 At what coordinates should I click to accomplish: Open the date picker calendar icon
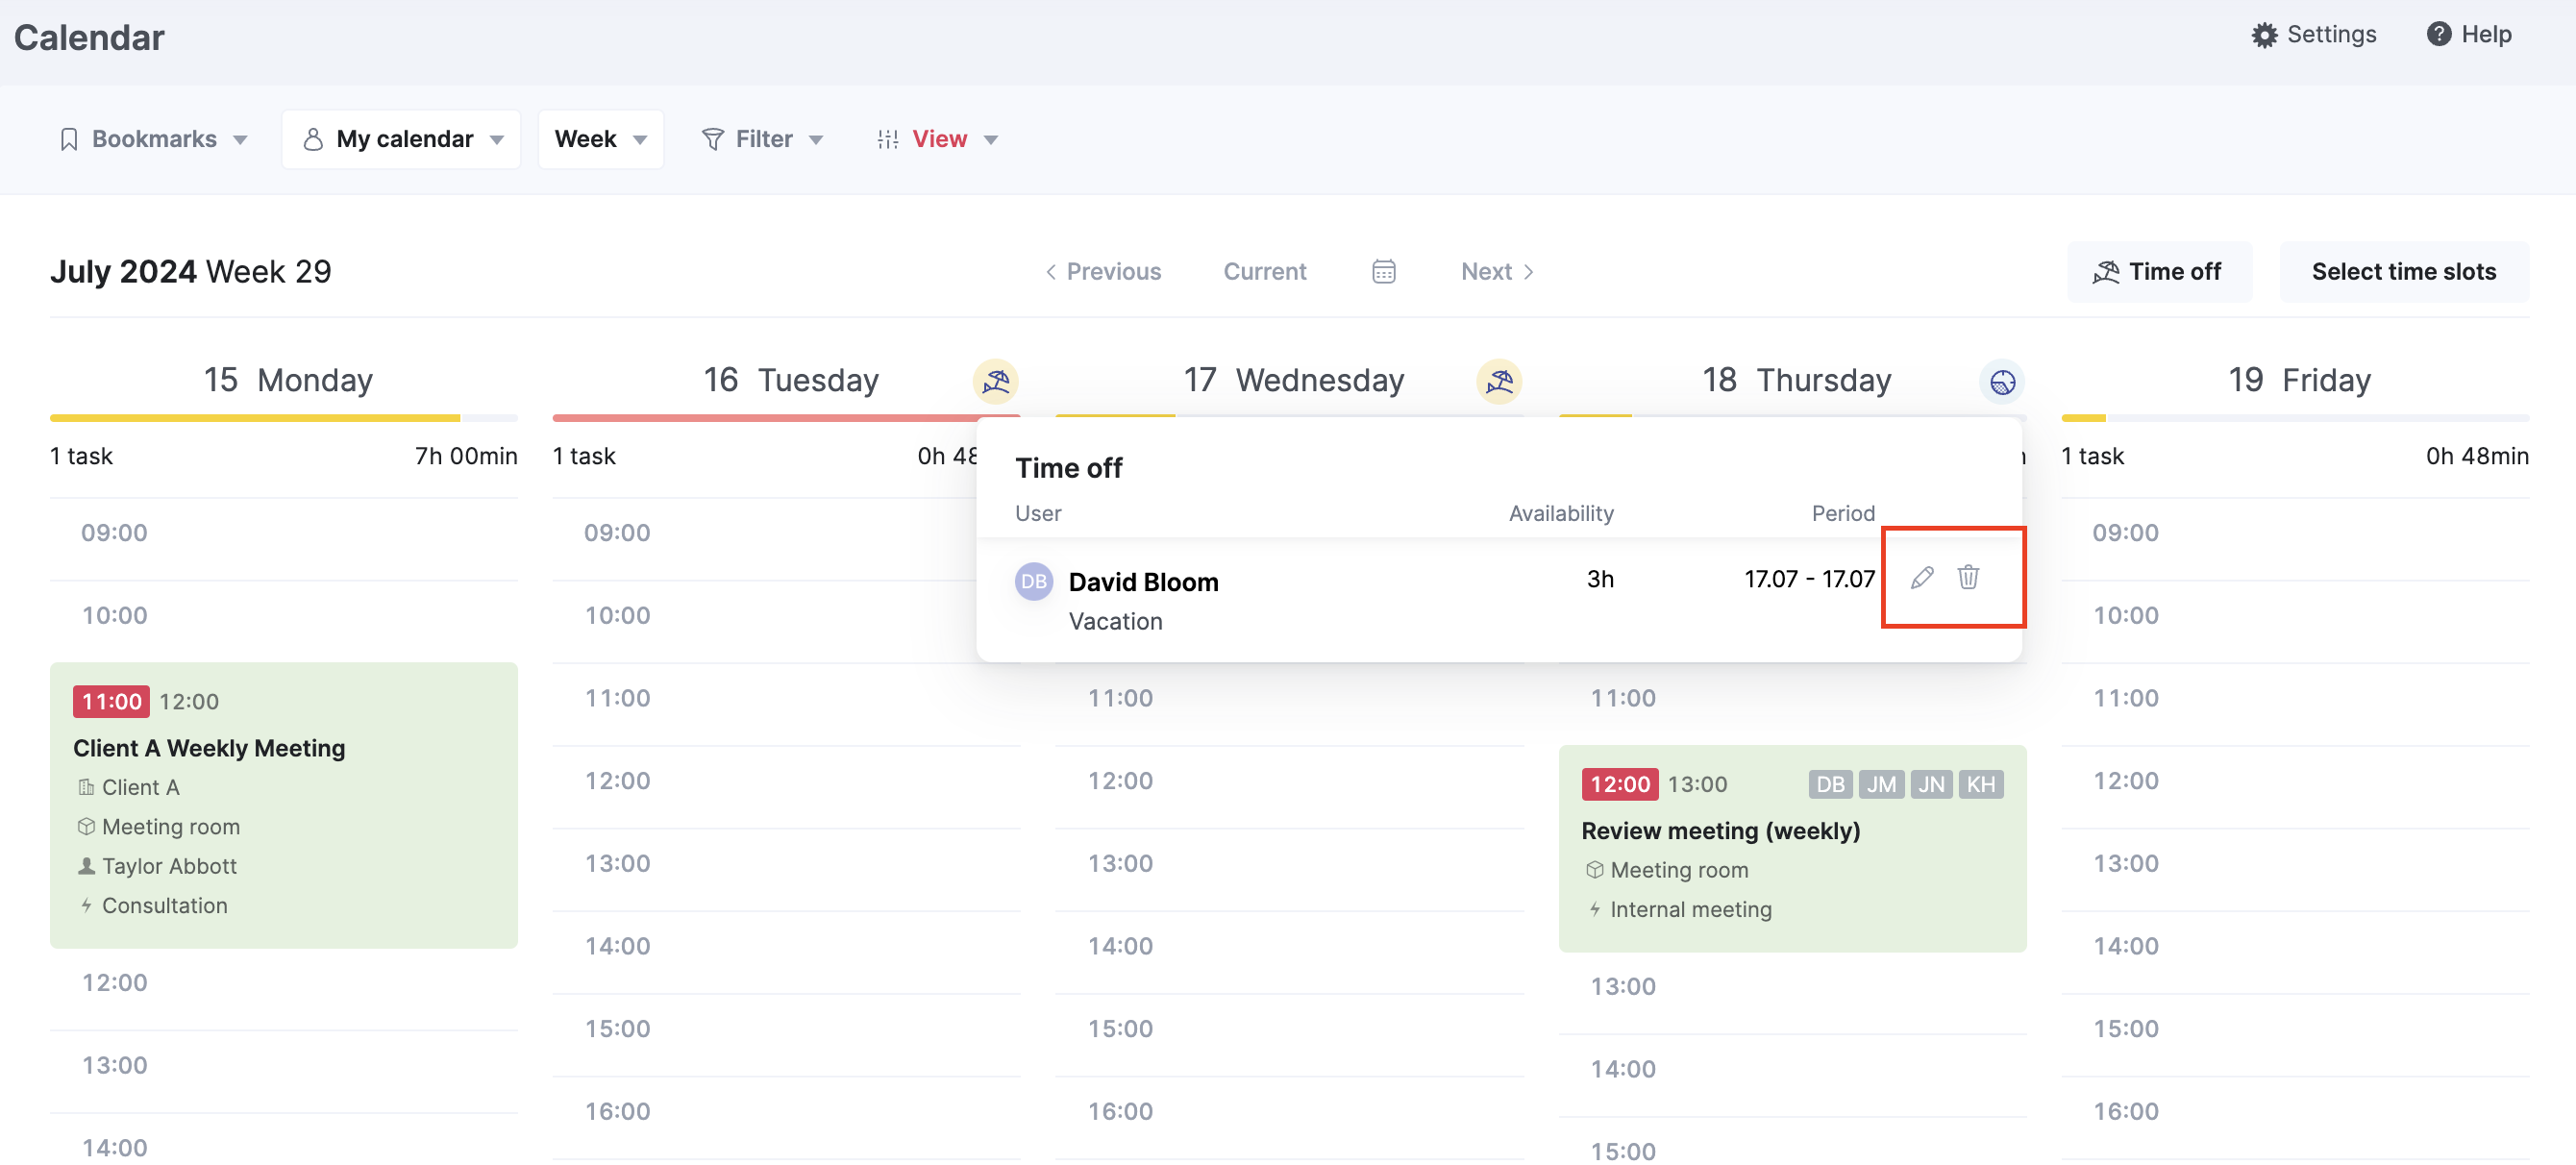(1383, 271)
